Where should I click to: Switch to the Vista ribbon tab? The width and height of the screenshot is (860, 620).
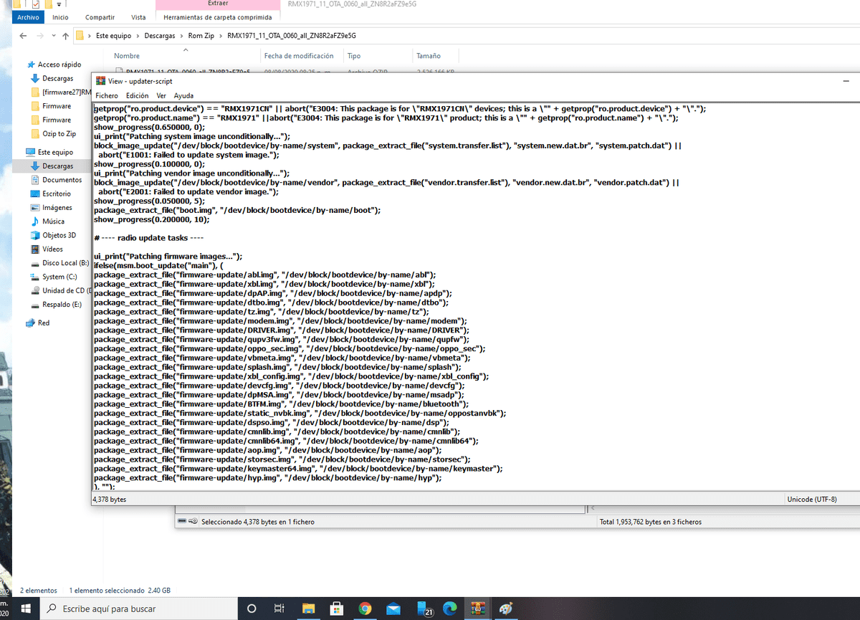(x=139, y=17)
